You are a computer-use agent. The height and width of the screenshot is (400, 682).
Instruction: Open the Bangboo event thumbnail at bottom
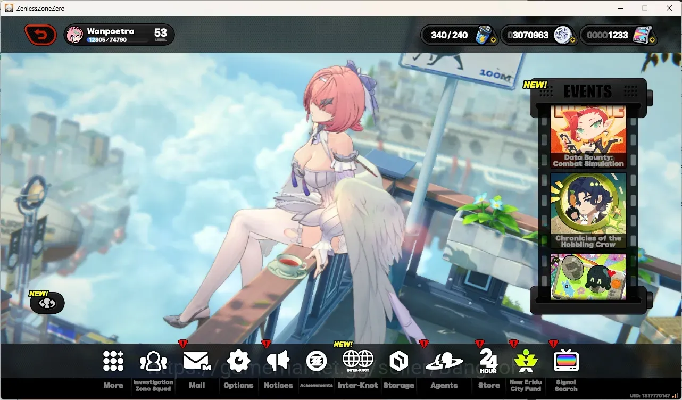click(x=588, y=277)
